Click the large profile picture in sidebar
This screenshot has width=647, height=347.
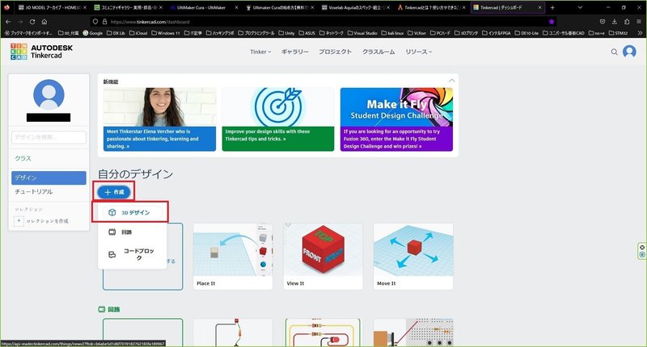[x=49, y=94]
